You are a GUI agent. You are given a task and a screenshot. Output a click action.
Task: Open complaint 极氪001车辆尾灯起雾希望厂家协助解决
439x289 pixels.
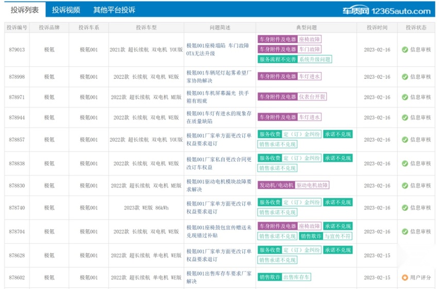[219, 76]
